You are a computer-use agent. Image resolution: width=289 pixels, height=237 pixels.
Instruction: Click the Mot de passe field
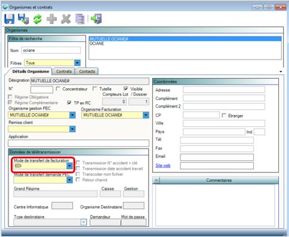(133, 222)
